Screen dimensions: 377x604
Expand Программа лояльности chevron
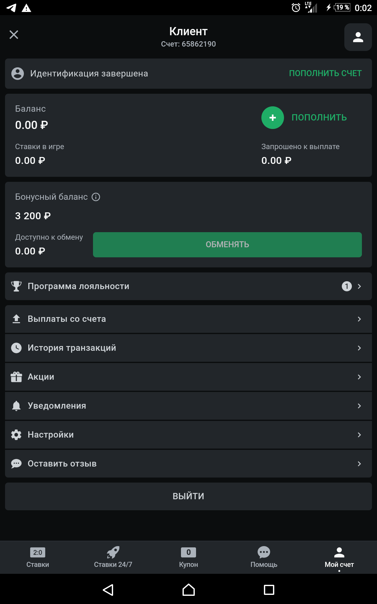(x=359, y=286)
